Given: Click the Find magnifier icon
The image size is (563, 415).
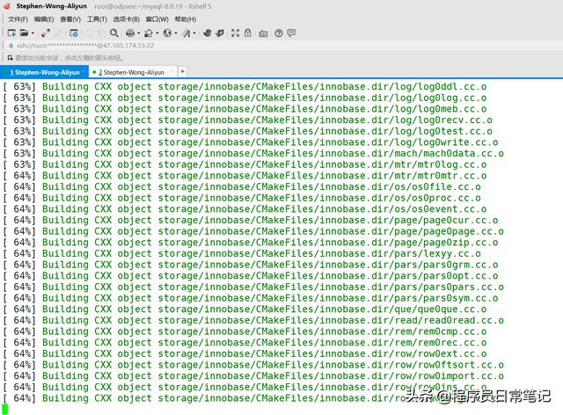Looking at the screenshot, I should [114, 33].
